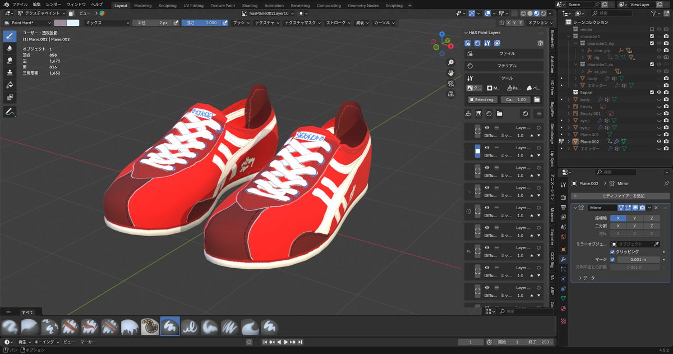Viewport: 673px width, 354px height.
Task: Click the Select reg... button
Action: tap(483, 99)
